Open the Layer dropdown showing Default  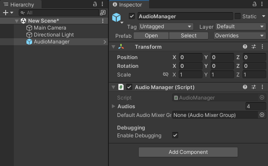pos(241,27)
